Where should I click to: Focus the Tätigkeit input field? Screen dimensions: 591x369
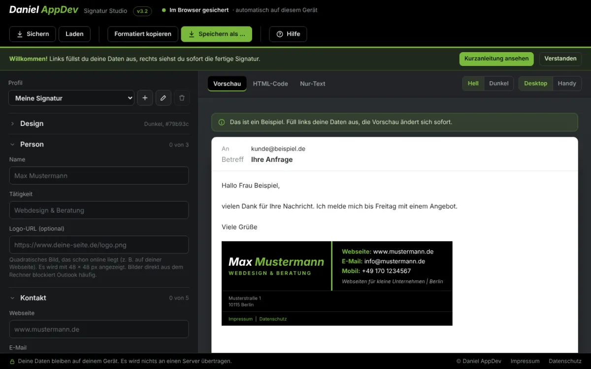[99, 210]
